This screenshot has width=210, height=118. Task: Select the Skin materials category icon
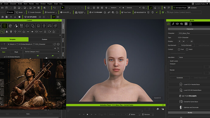[x=16, y=26]
